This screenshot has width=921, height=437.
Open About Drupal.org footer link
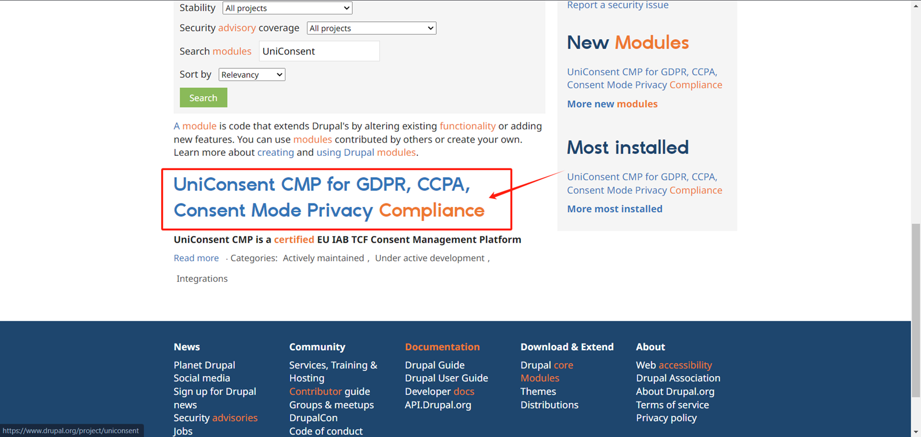click(x=675, y=392)
